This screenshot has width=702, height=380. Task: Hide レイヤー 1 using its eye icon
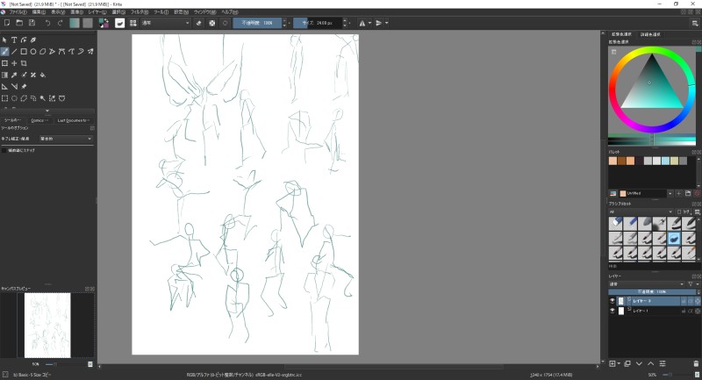tap(612, 311)
